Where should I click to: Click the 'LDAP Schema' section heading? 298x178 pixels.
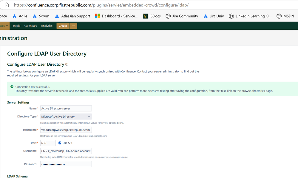click(x=17, y=176)
